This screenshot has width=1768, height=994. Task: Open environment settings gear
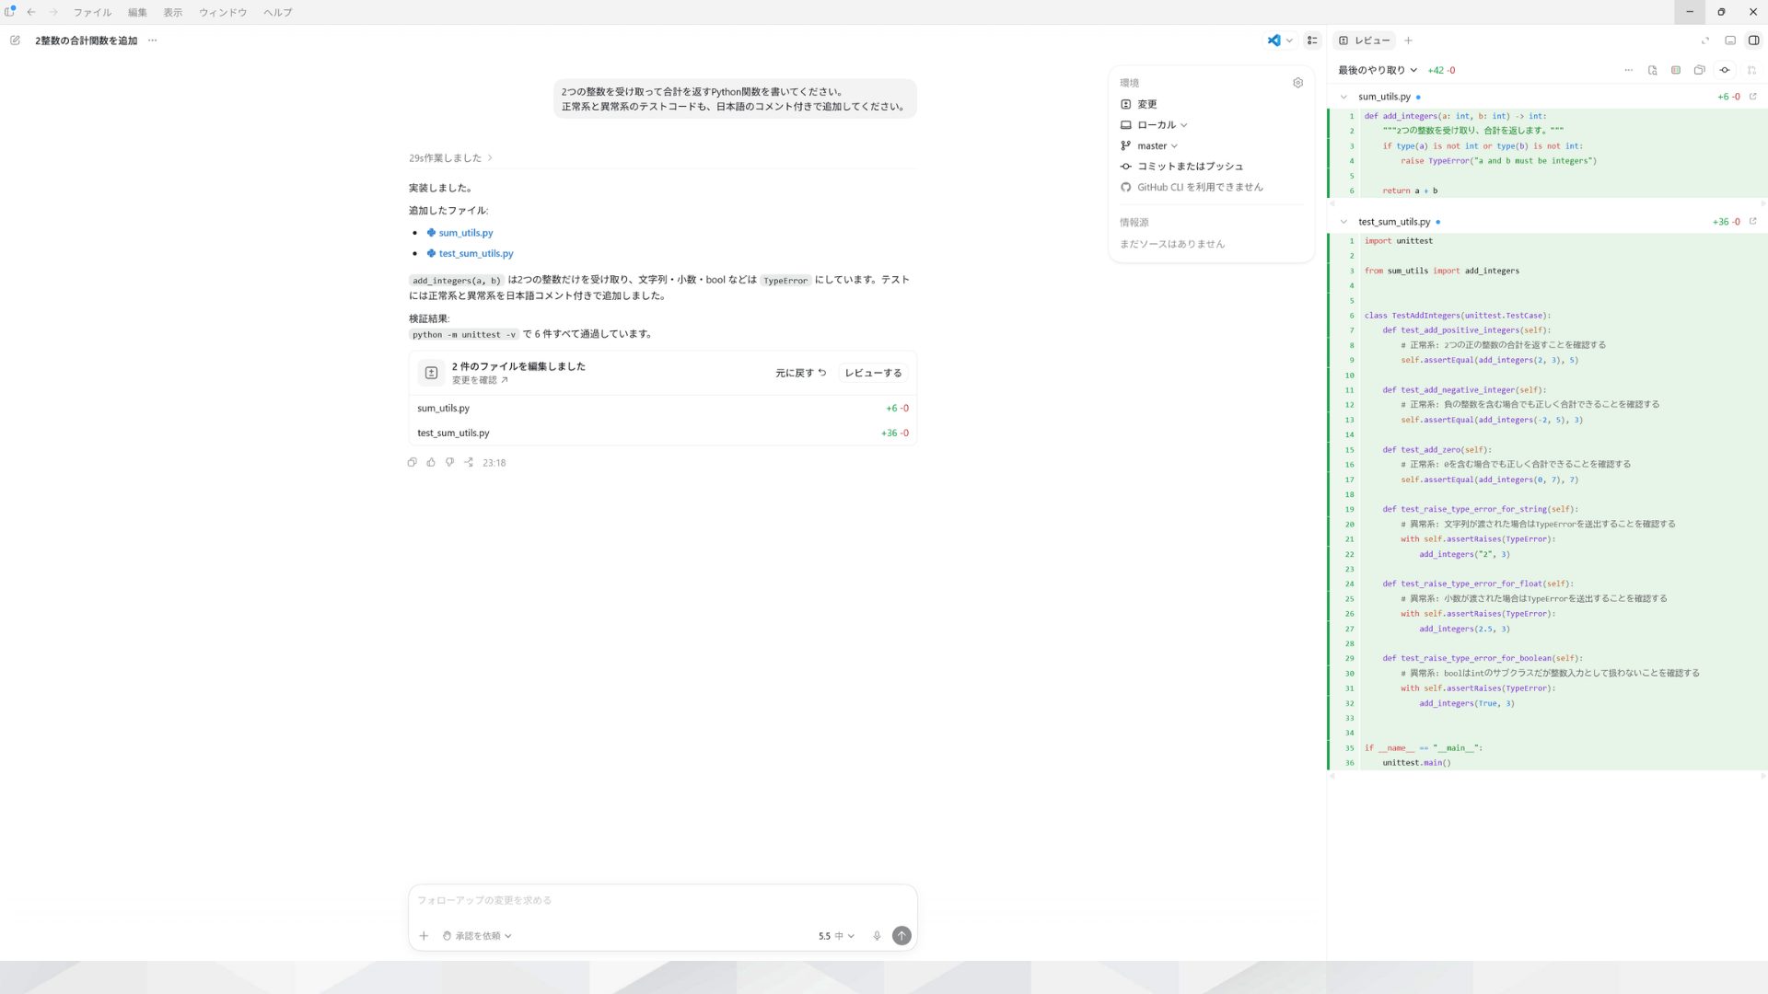(x=1297, y=83)
